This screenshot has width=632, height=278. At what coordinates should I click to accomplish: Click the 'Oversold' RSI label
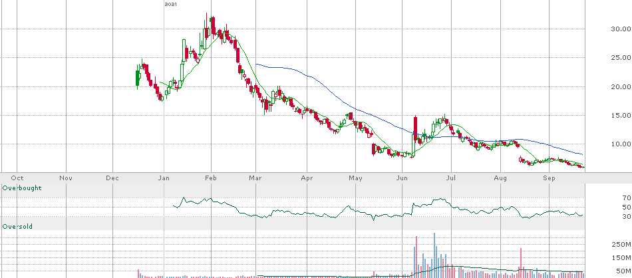(17, 227)
